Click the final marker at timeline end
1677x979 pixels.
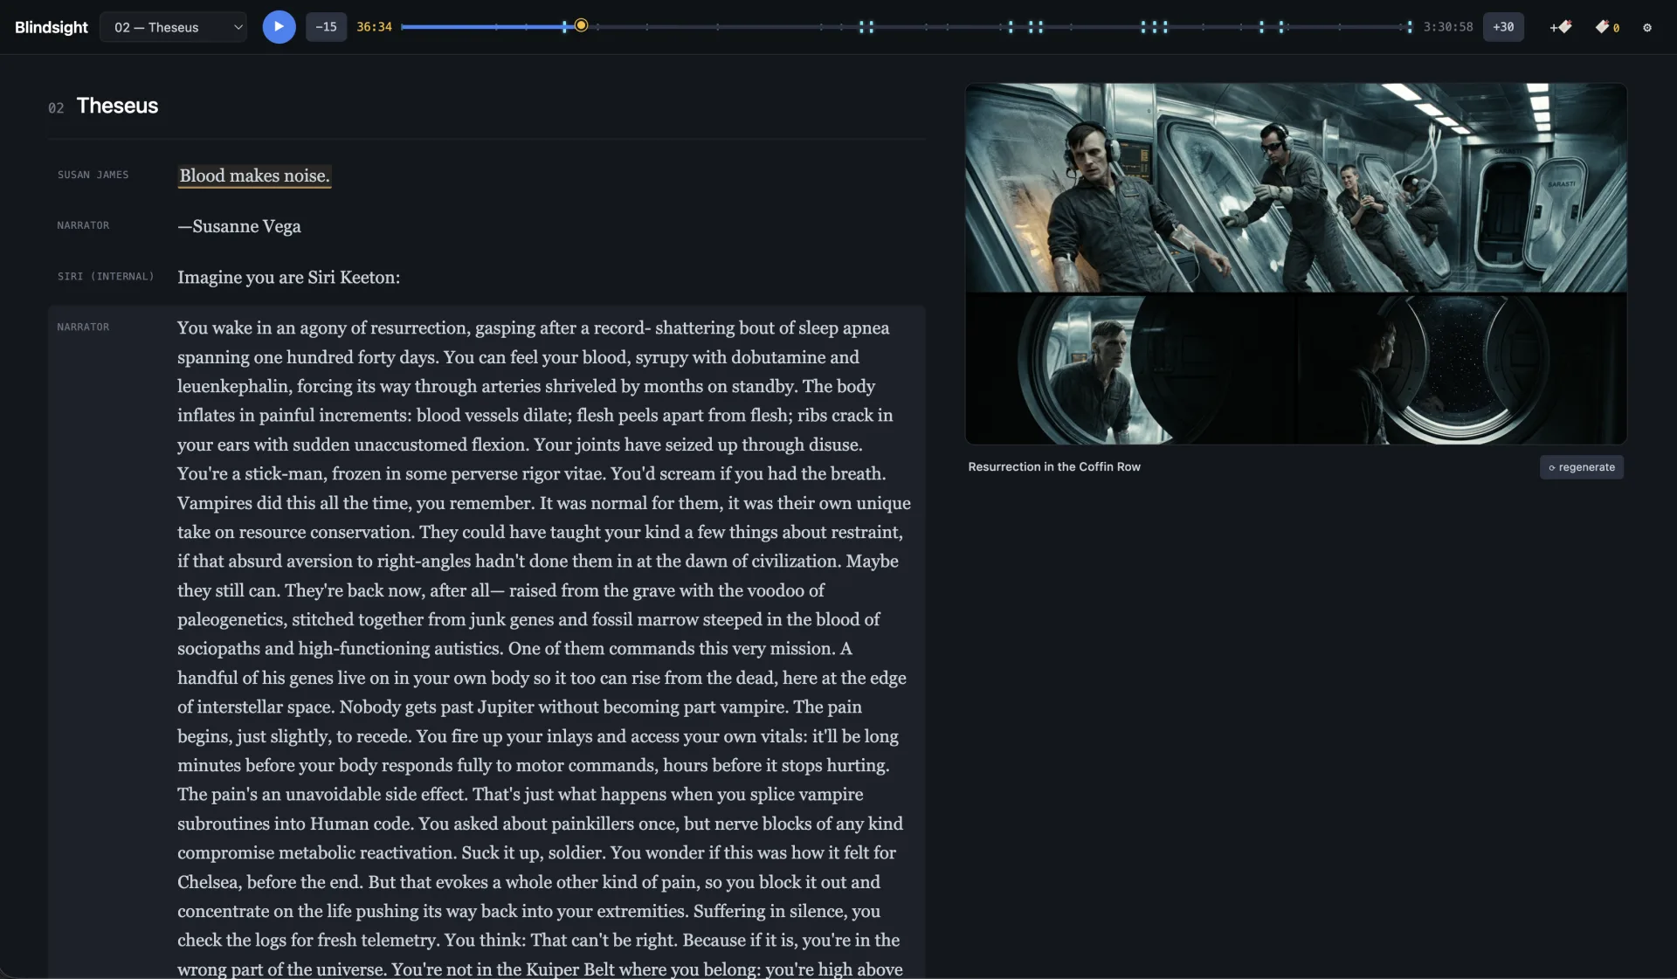[x=1409, y=27]
